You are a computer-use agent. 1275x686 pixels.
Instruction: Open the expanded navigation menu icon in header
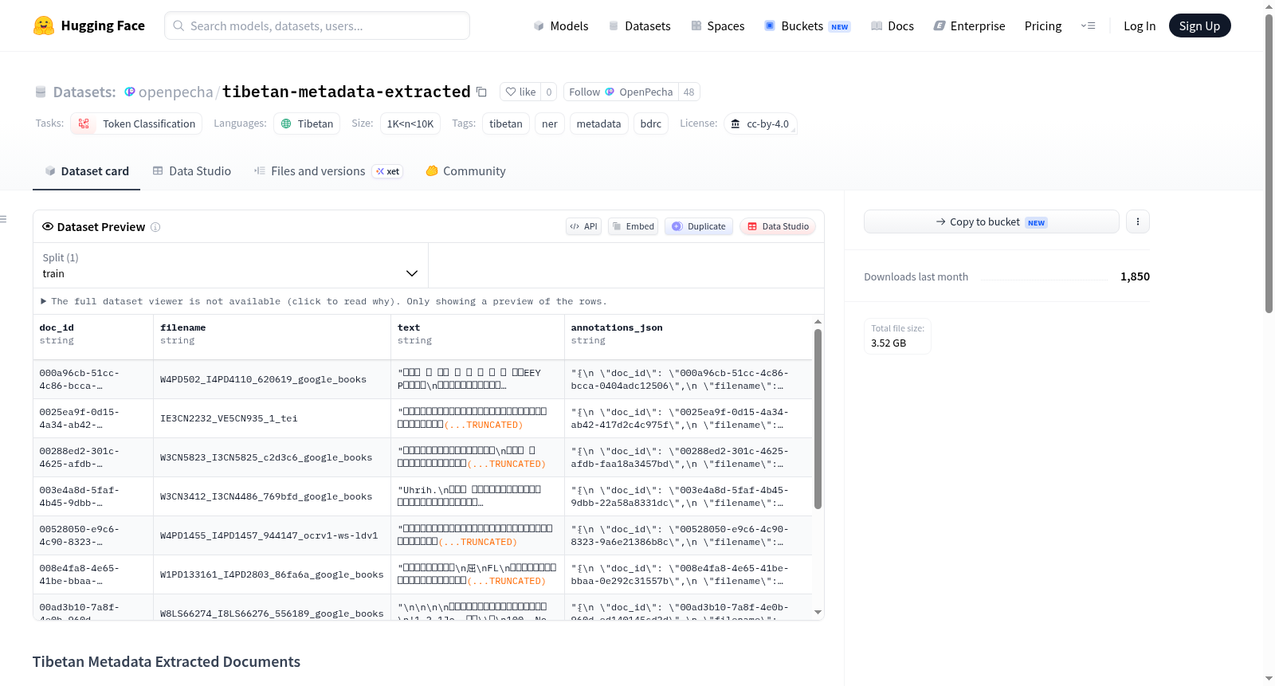coord(1088,25)
